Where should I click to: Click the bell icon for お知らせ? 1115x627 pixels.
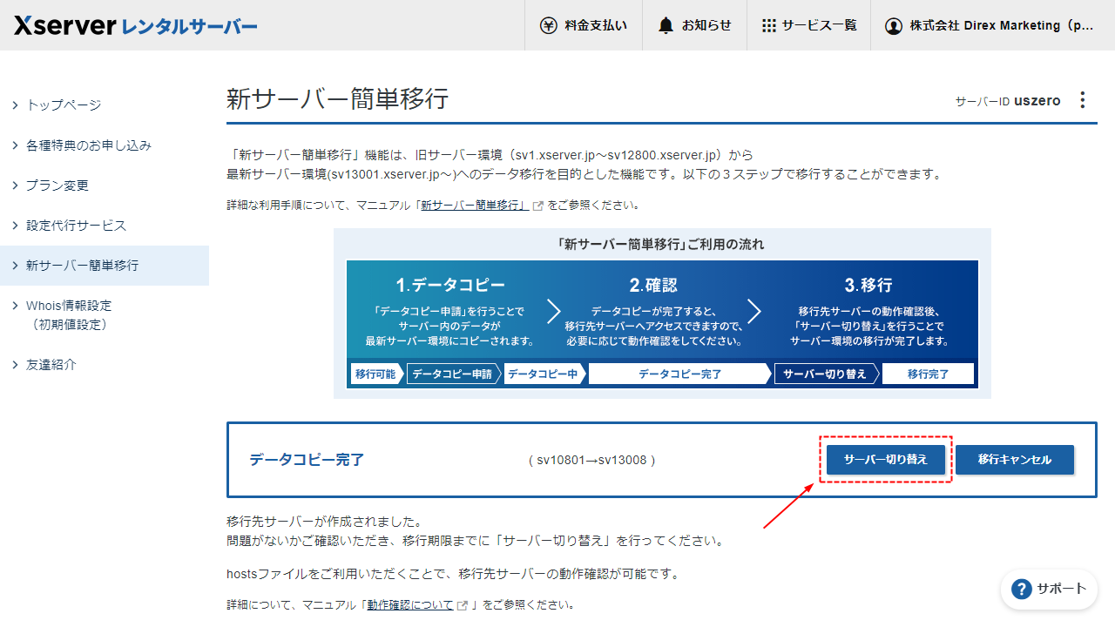click(666, 25)
